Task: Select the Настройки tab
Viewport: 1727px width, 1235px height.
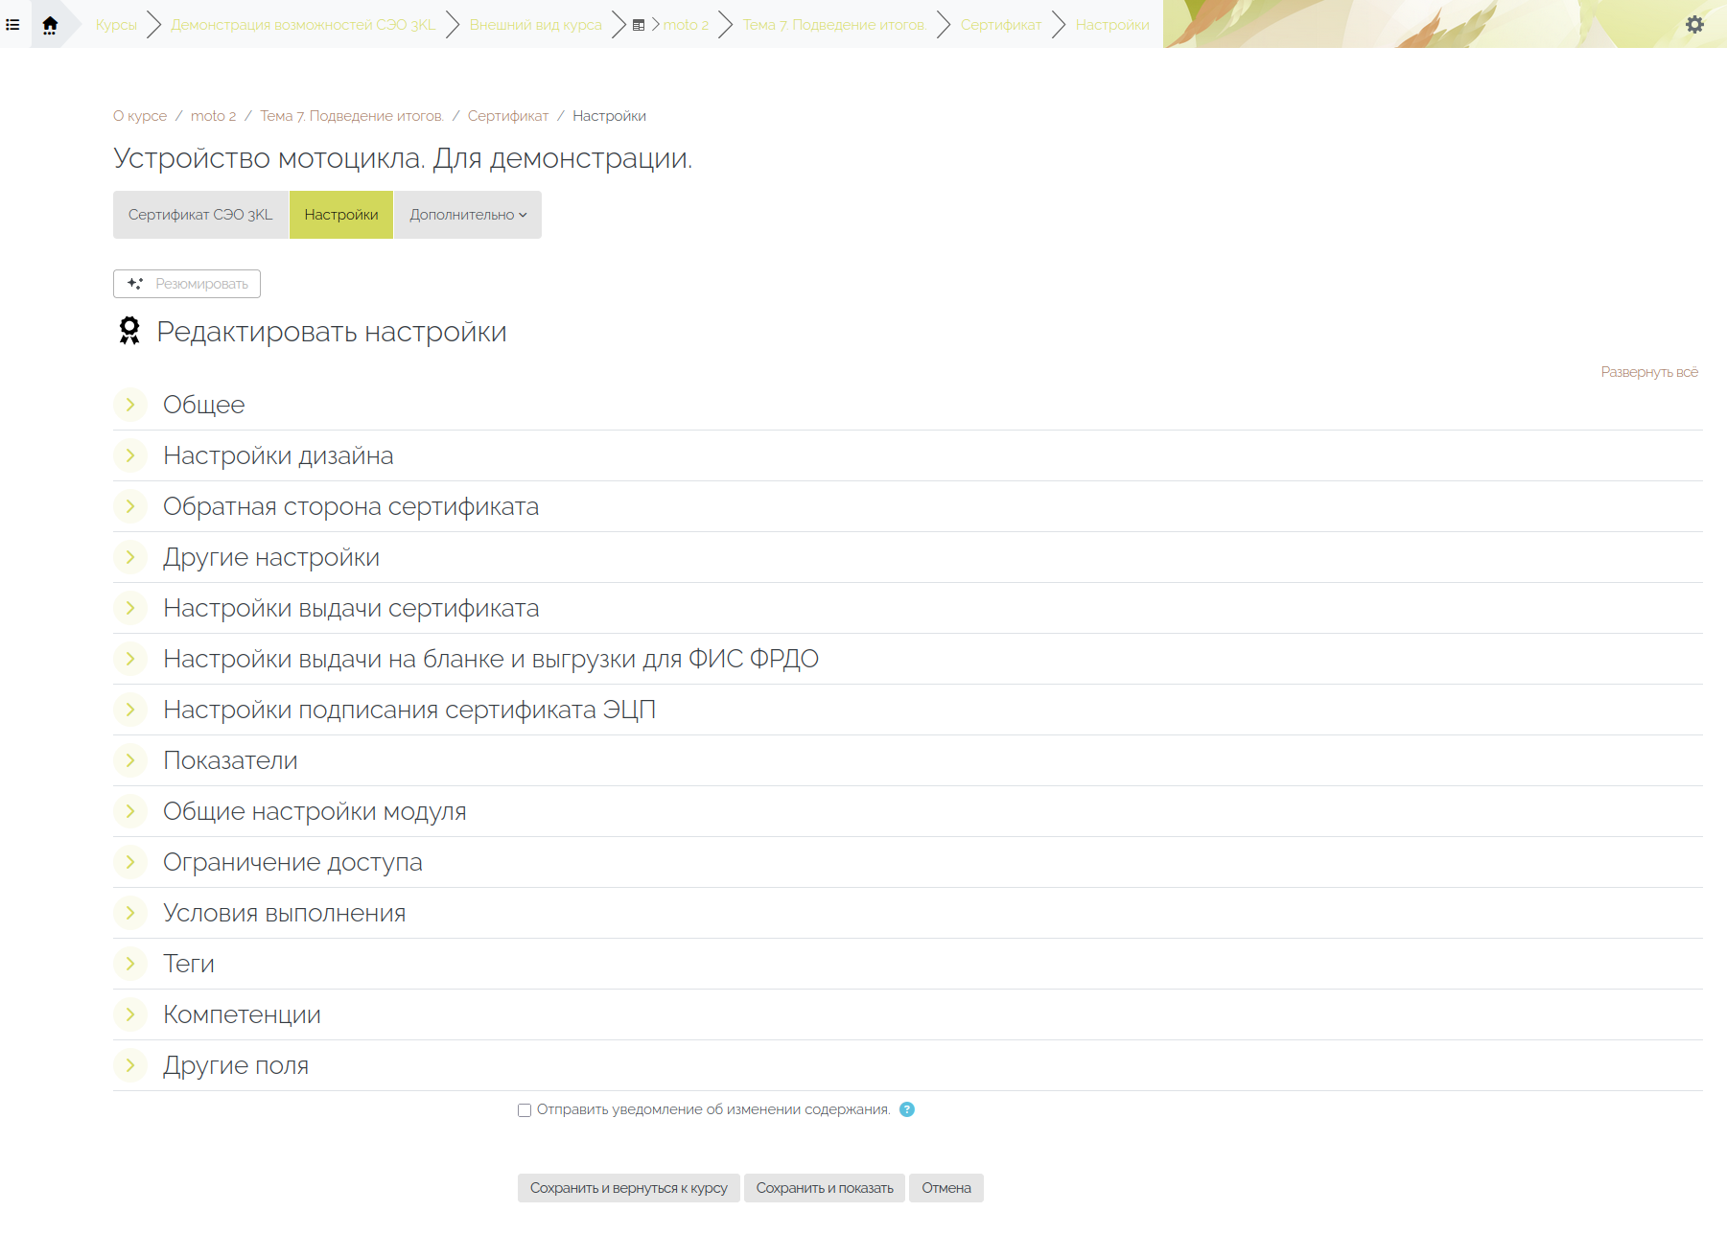Action: pos(341,215)
